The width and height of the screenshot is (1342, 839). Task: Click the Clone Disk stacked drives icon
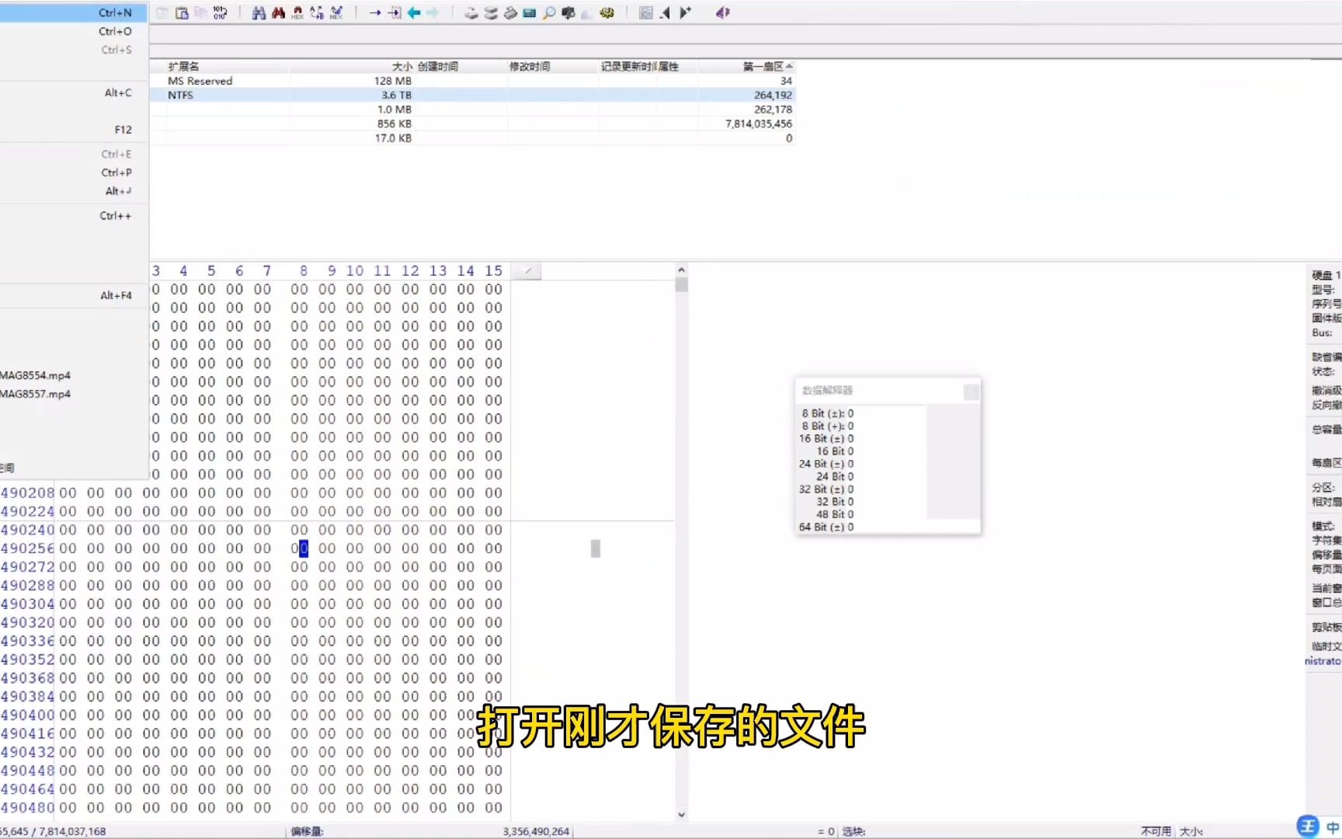click(x=491, y=12)
